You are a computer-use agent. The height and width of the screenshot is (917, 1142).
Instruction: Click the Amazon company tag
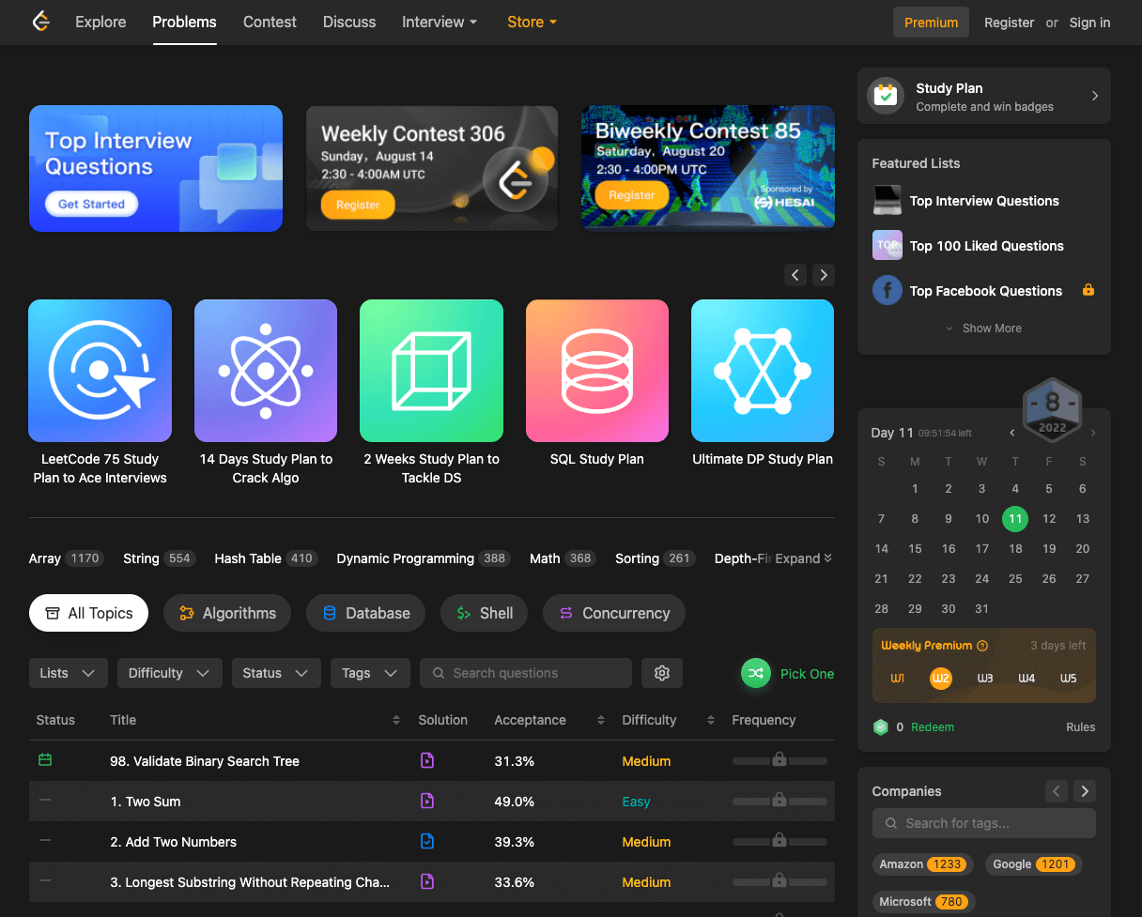click(x=923, y=864)
